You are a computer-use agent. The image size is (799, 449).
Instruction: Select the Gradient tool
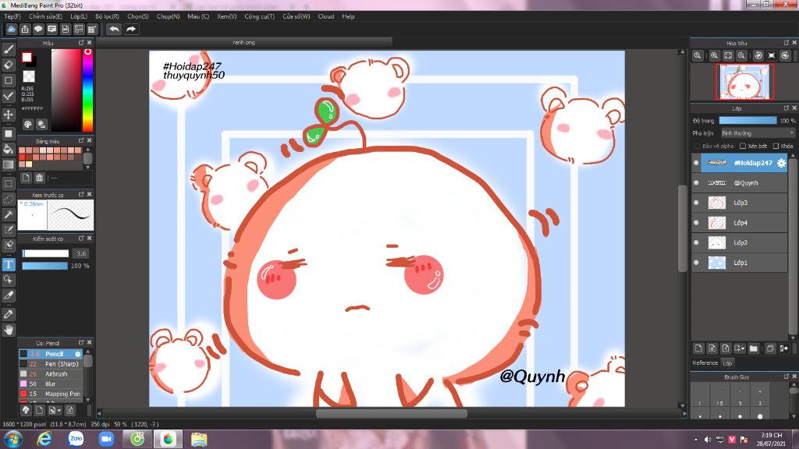[8, 164]
